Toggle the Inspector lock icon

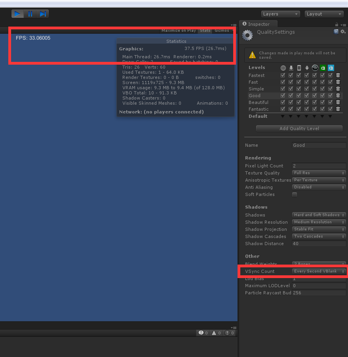pos(337,25)
